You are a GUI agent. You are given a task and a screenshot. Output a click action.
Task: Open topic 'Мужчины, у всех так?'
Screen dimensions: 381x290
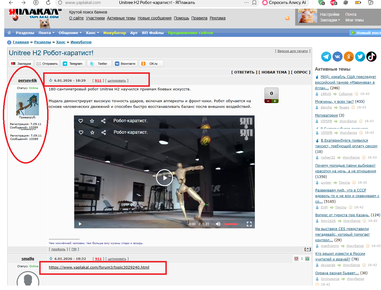334,101
